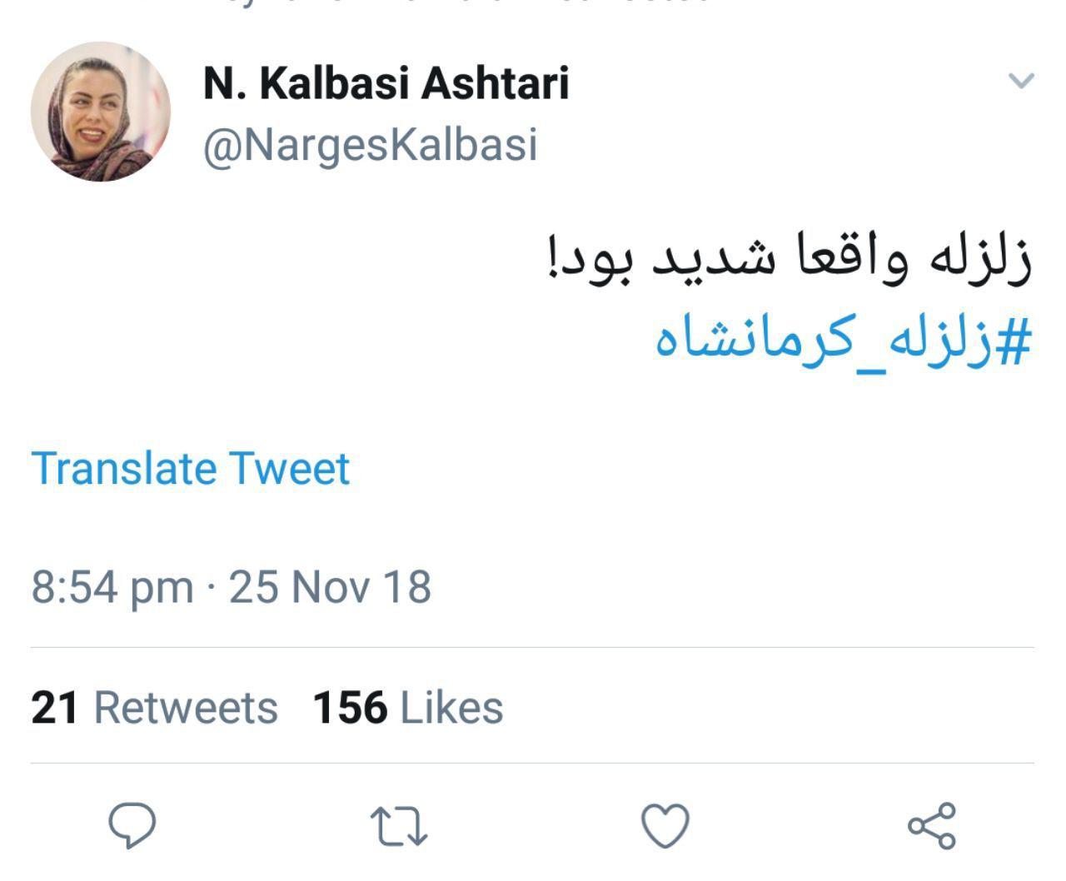The image size is (1066, 881).
Task: Open the @NargesKalbasi handle link
Action: point(370,145)
